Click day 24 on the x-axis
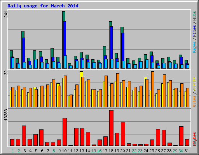Image resolution: width=199 pixels, height=155 pixels. click(x=146, y=151)
